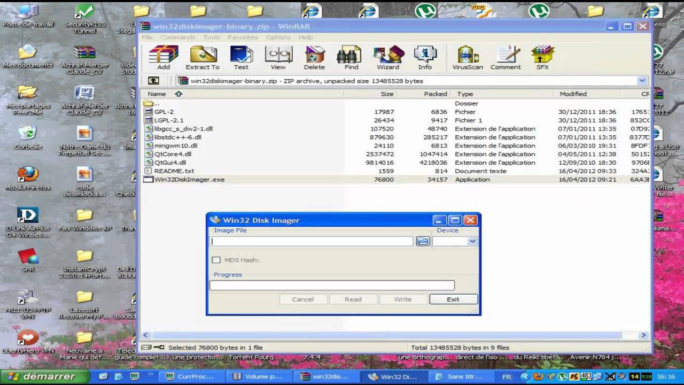Open the Mes documents desktop icon

pyautogui.click(x=28, y=56)
